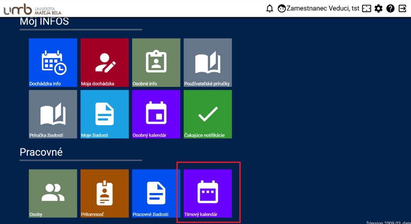Image resolution: width=411 pixels, height=224 pixels.
Task: Open the Moja dochádzka tile
Action: coord(105,63)
